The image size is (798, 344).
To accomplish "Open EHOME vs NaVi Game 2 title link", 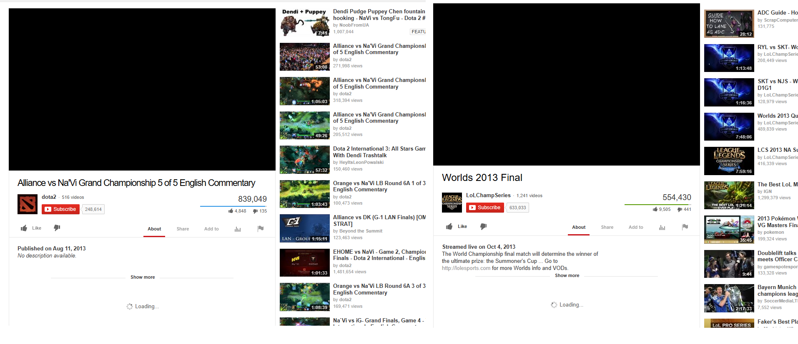I will point(379,255).
